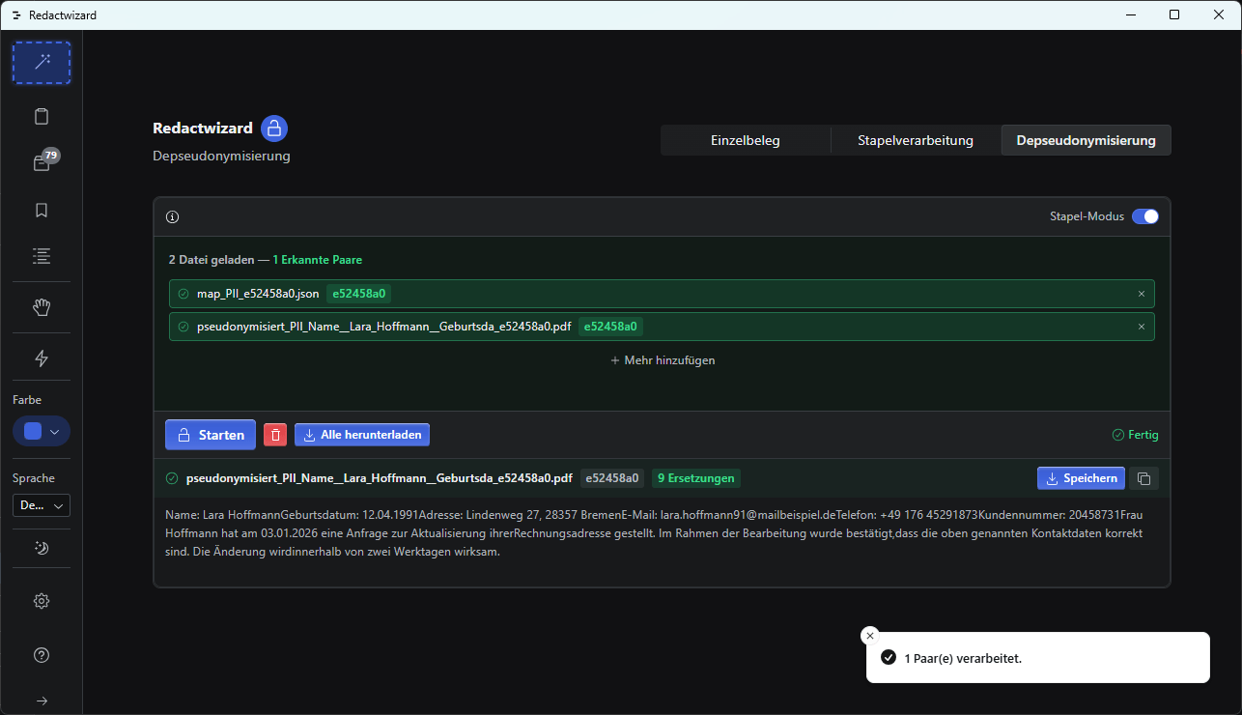Click the Speichern button
The height and width of the screenshot is (715, 1242).
(x=1082, y=478)
